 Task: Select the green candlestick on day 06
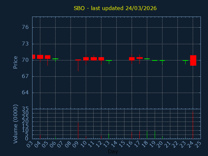55,59
